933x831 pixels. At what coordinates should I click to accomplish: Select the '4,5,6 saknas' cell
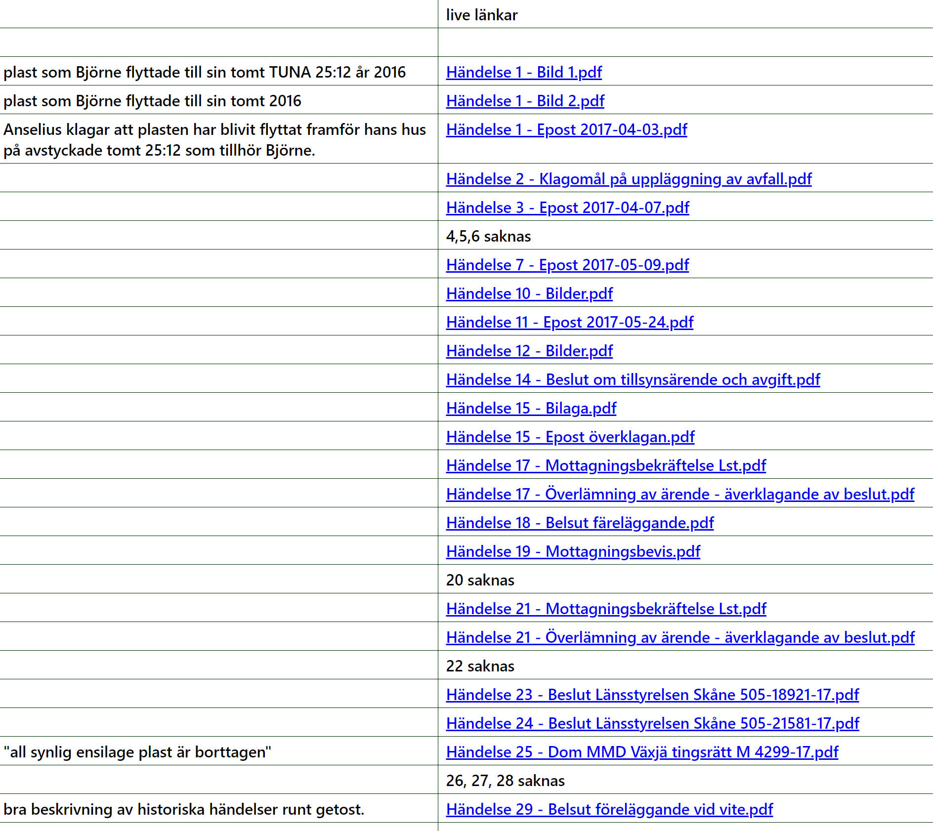685,235
